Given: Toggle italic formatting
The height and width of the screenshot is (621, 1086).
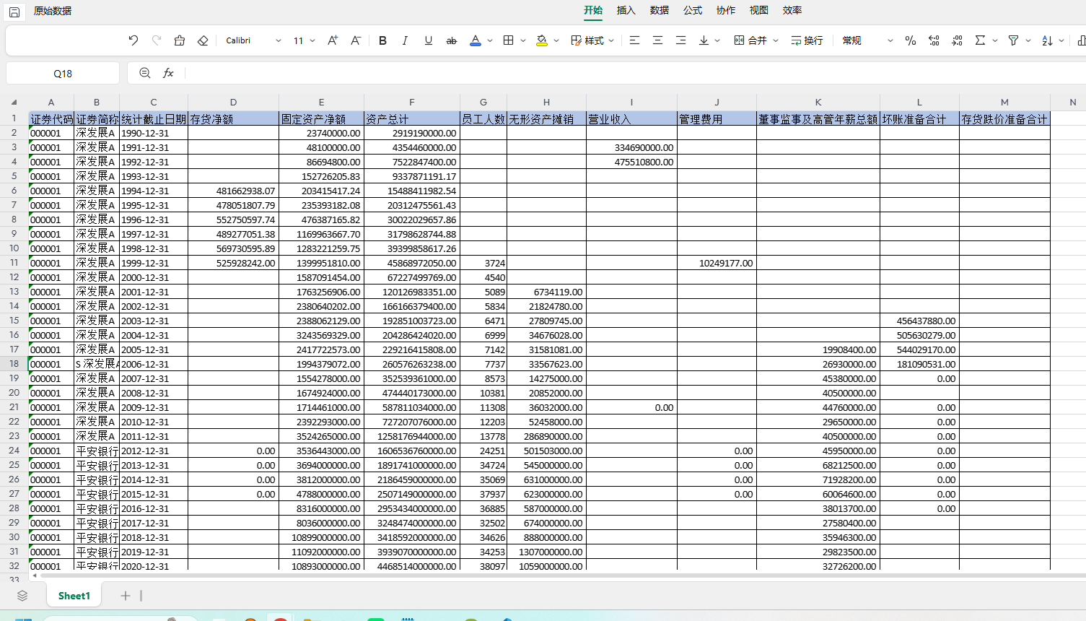Looking at the screenshot, I should click(406, 40).
